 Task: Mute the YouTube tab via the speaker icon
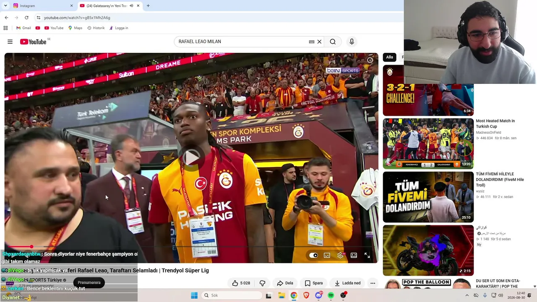131,6
